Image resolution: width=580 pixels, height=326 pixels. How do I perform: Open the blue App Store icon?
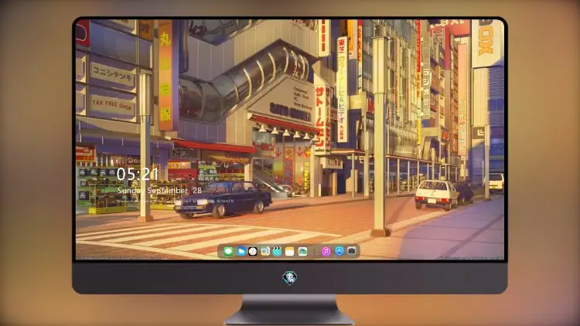pos(339,251)
